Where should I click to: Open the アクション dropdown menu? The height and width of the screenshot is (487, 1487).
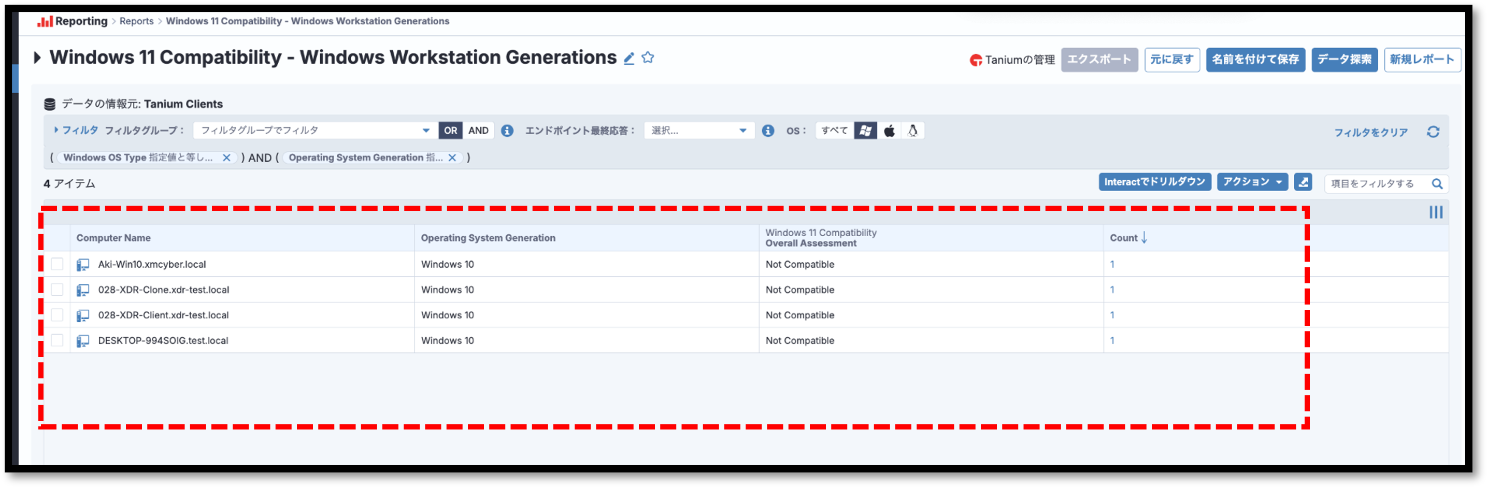coord(1252,182)
